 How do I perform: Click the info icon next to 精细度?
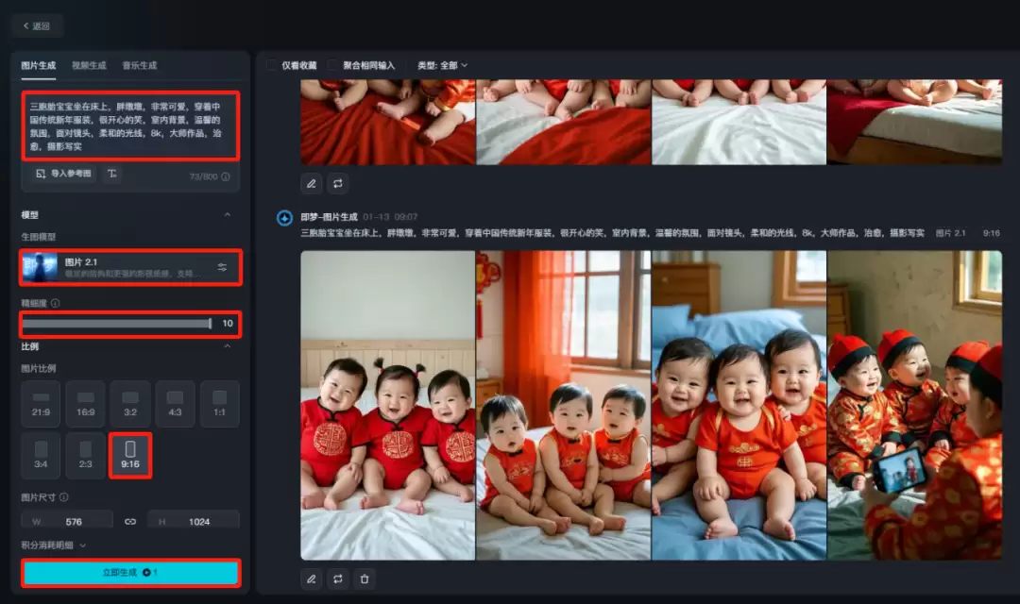click(x=56, y=304)
